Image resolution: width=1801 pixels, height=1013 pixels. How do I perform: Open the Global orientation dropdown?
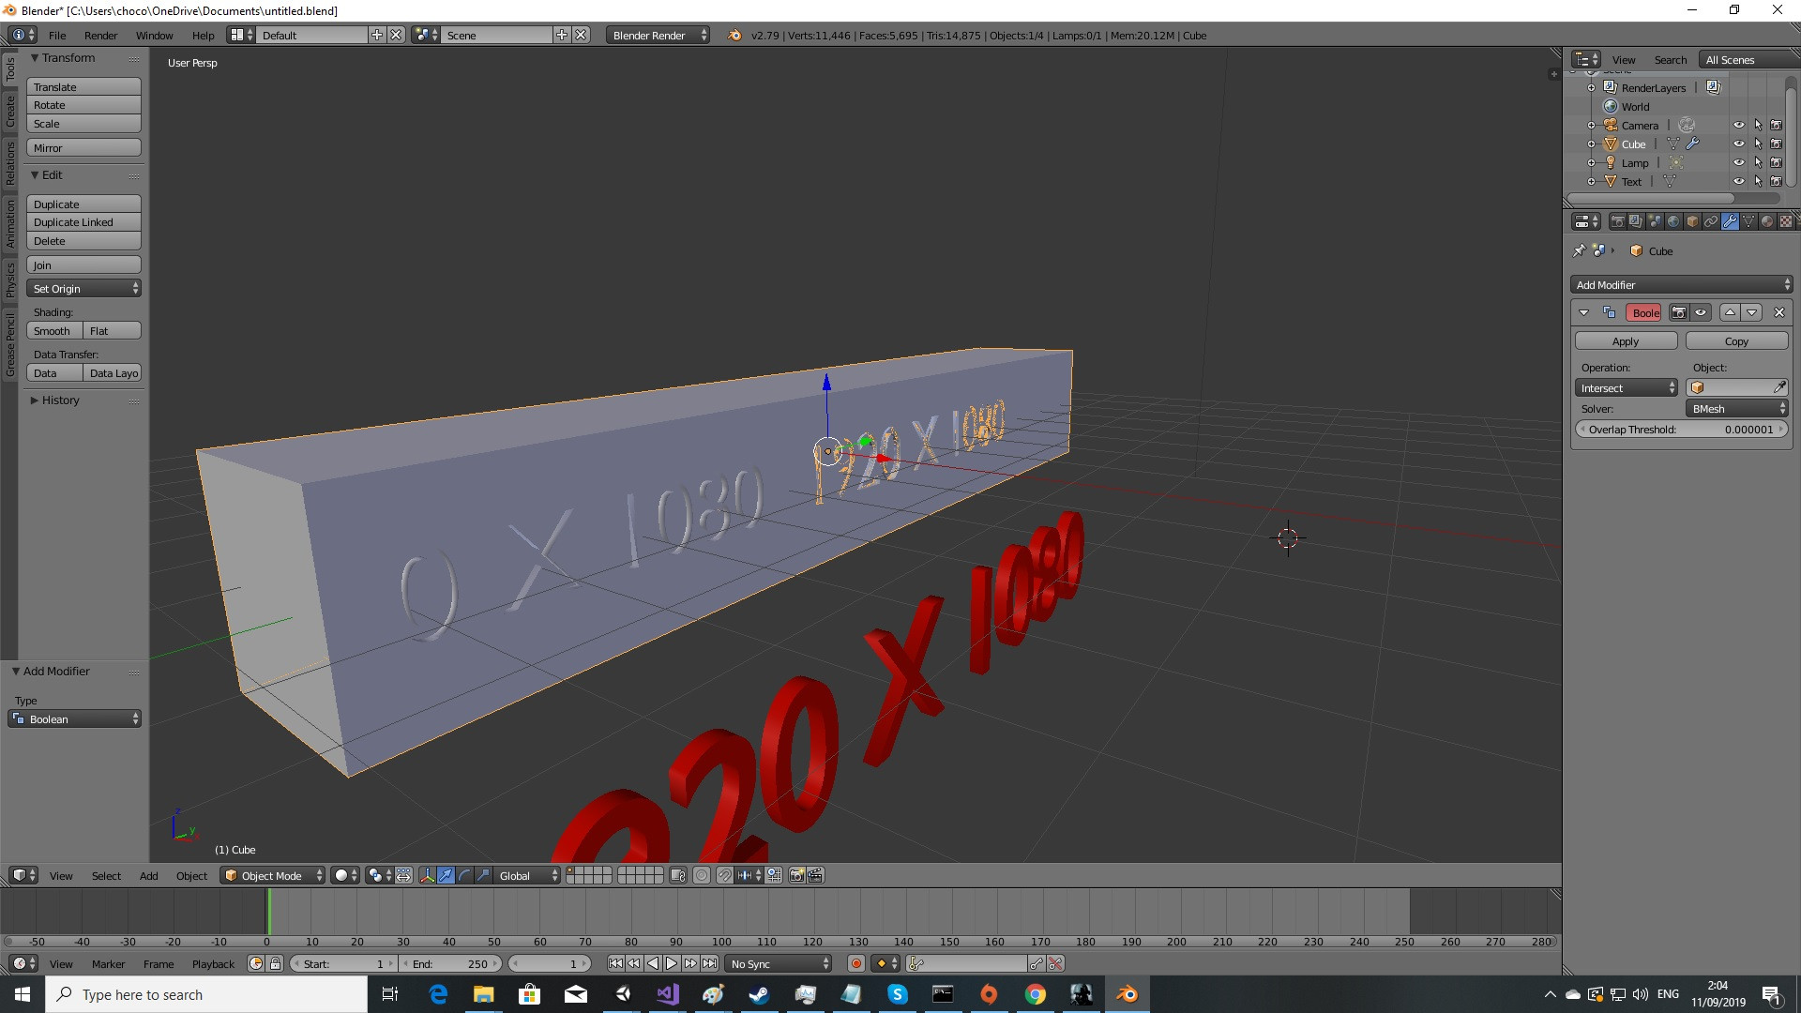click(x=528, y=875)
